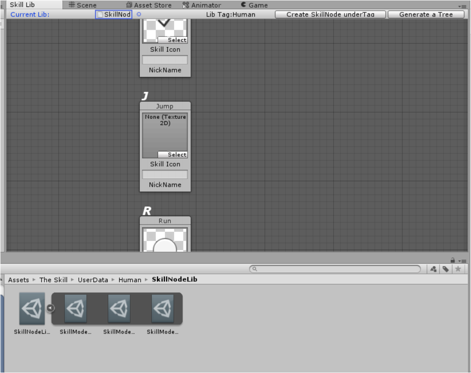
Task: Open the Scene tab
Action: [82, 5]
